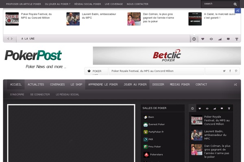Click the Poker Hot ticker icon

coord(89,71)
